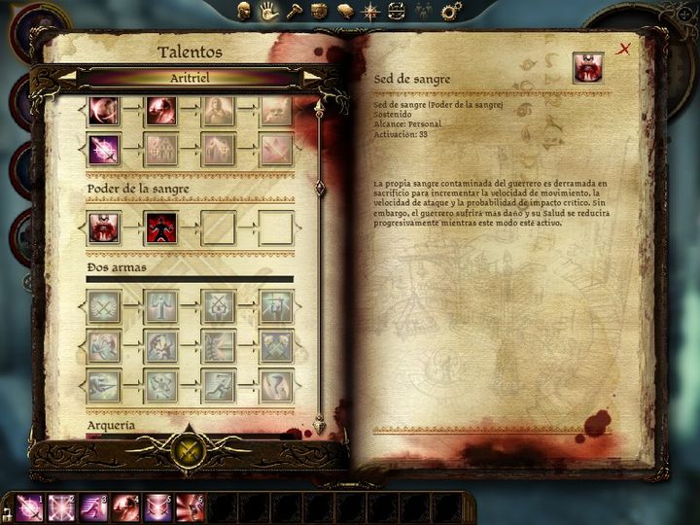
Task: Click the 'Sostenido' text
Action: point(393,115)
